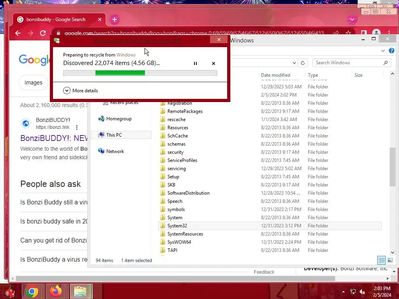Reload the Chrome page
The width and height of the screenshot is (399, 299).
tap(43, 33)
